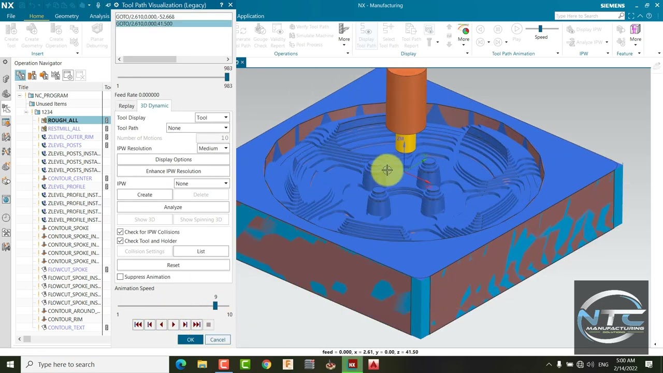
Task: Click the microphone voice command icon
Action: [98, 5]
